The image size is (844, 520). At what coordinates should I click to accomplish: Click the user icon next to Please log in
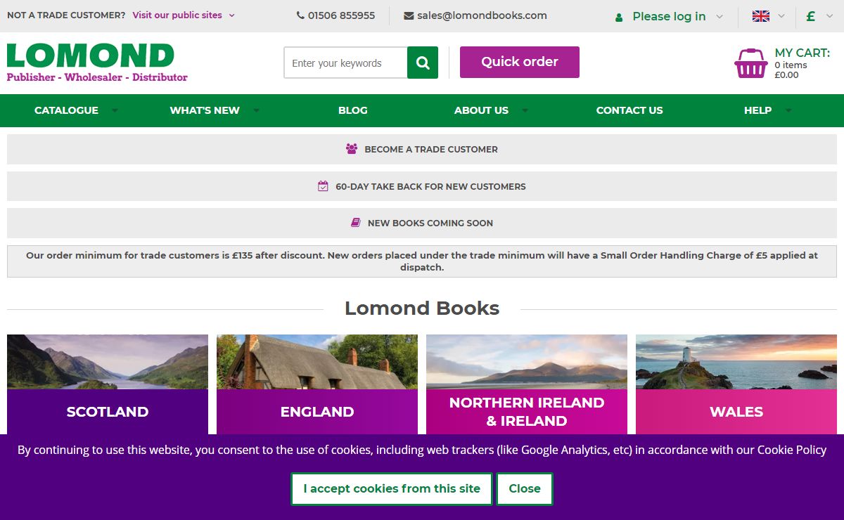(x=619, y=17)
